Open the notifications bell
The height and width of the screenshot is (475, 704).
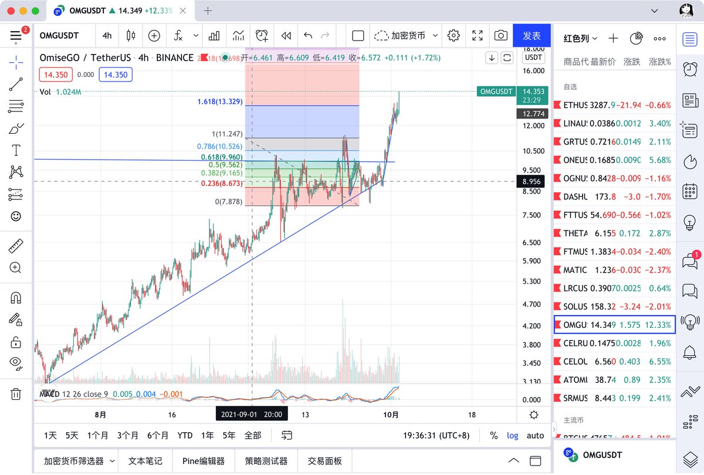690,352
